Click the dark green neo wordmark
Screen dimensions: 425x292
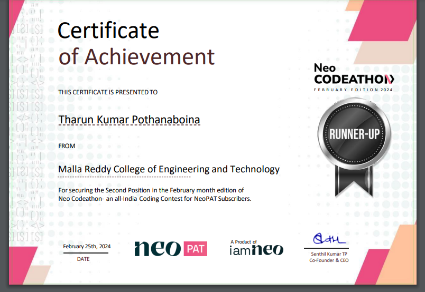[x=158, y=248]
